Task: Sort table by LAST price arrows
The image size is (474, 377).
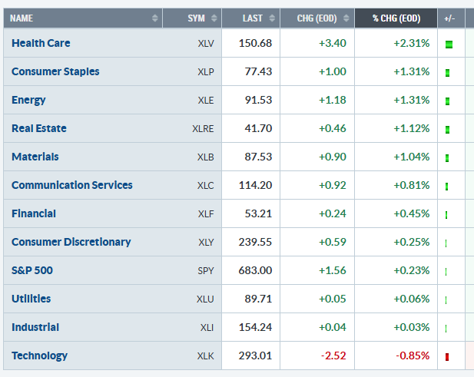Action: (x=273, y=18)
